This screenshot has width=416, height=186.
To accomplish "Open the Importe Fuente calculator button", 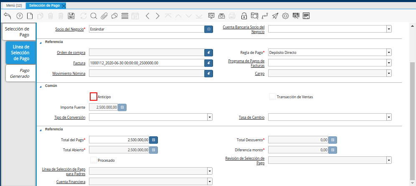I will tap(122, 107).
